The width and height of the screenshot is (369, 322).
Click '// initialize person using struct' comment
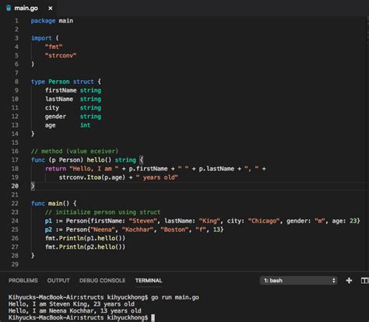(x=103, y=212)
